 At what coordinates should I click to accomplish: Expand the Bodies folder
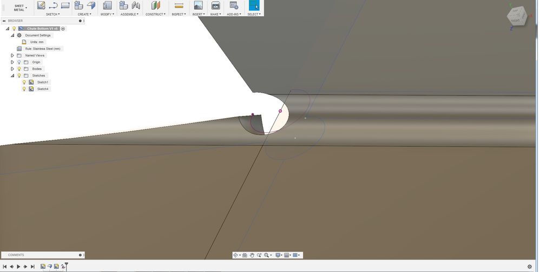pos(12,69)
